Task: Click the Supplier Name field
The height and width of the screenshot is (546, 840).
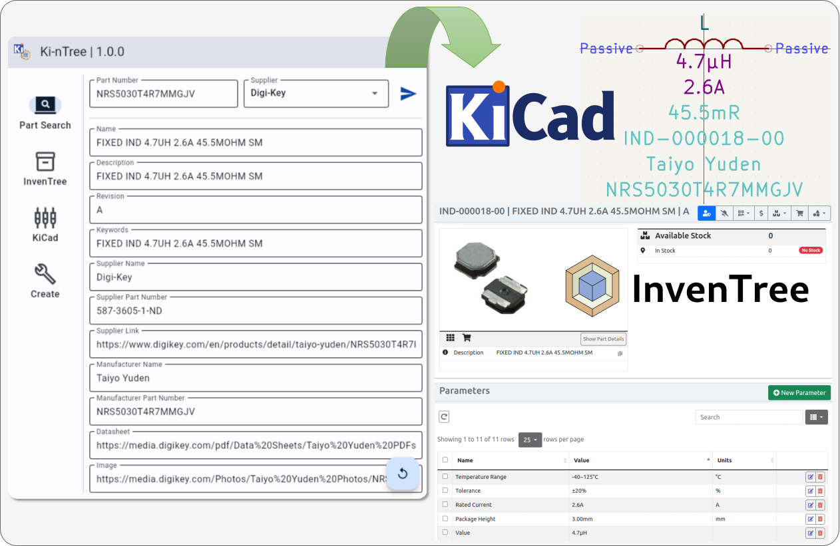Action: tap(256, 277)
